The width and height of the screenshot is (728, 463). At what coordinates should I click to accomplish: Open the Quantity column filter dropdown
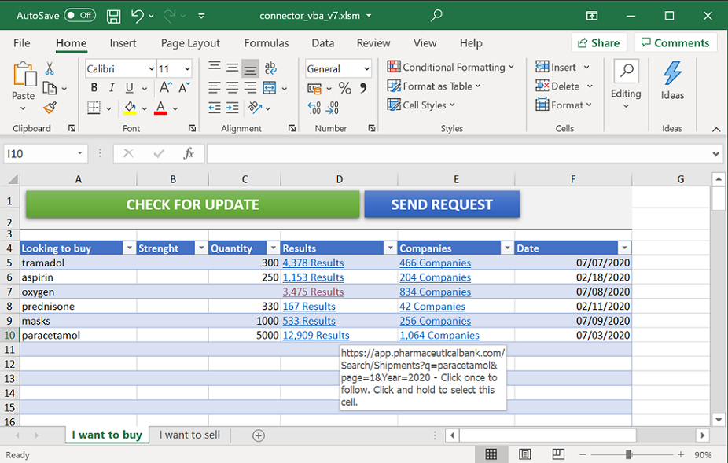click(x=273, y=248)
